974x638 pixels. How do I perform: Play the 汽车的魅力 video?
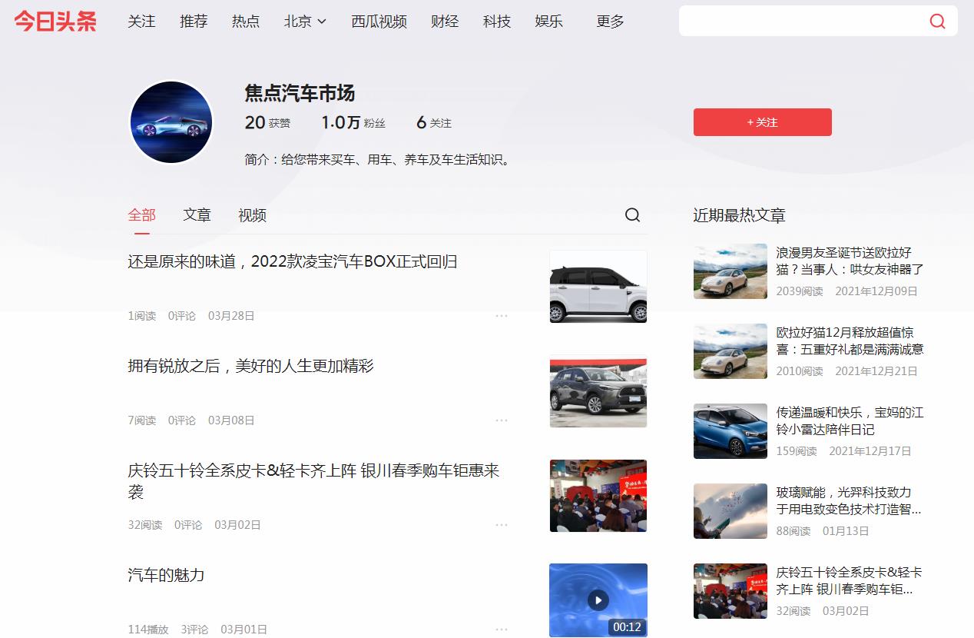coord(598,600)
